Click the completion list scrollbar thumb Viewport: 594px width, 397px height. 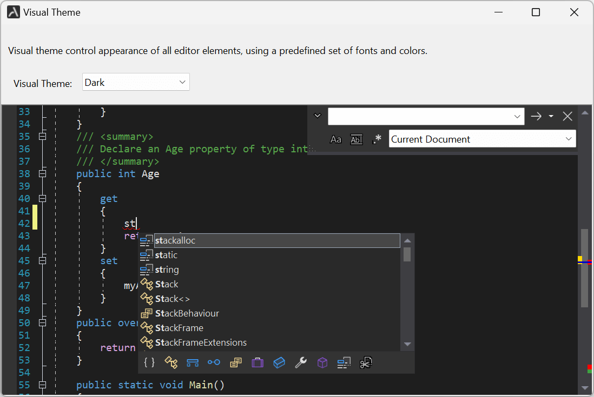coord(407,254)
